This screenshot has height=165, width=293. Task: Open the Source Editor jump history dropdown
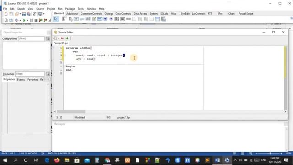point(58,38)
